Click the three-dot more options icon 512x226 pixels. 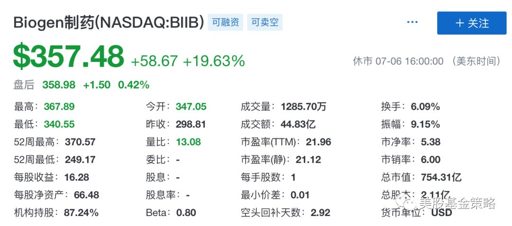[x=412, y=22]
